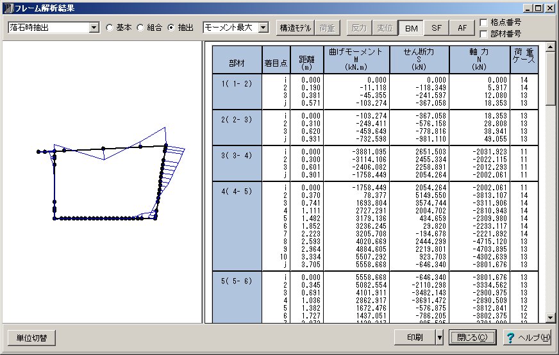Viewport: 559px width, 355px height.
Task: Click moment value 5558.668 in member 4
Action: (371, 265)
